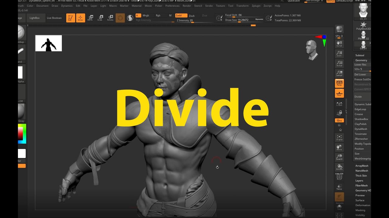Expand the Crease section
Image resolution: width=389 pixels, height=218 pixels.
pos(359,114)
